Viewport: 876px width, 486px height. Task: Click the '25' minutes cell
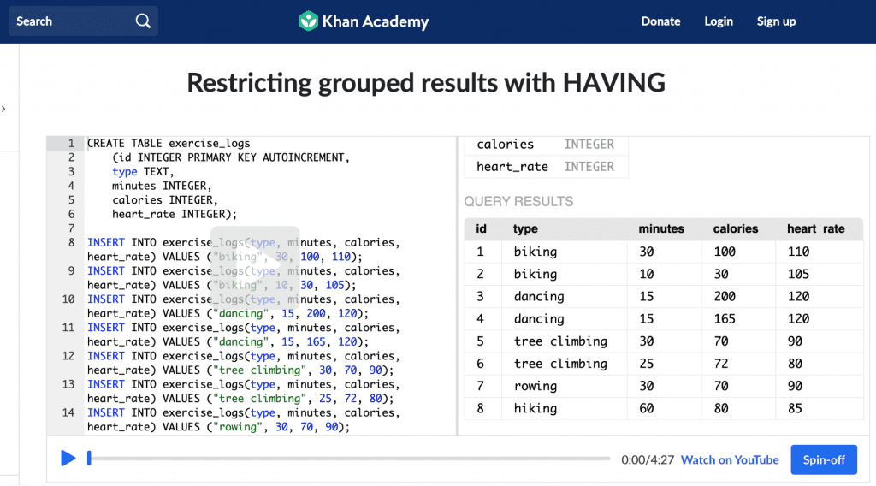pyautogui.click(x=647, y=364)
